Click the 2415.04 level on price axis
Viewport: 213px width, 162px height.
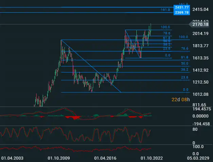point(199,10)
